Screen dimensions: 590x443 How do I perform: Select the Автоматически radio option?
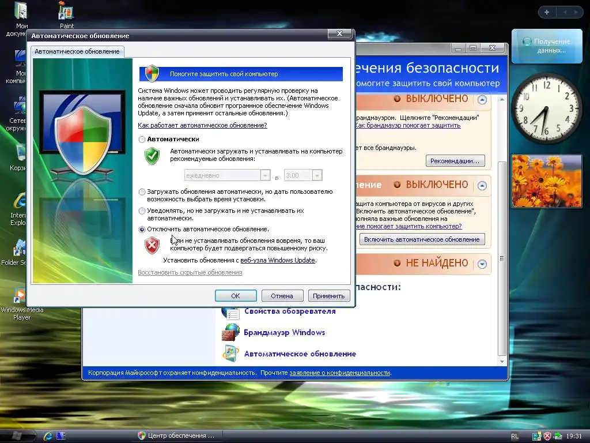click(x=142, y=140)
